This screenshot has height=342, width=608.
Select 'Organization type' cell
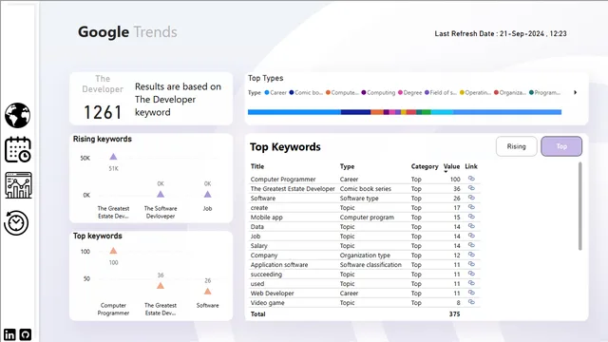[365, 256]
